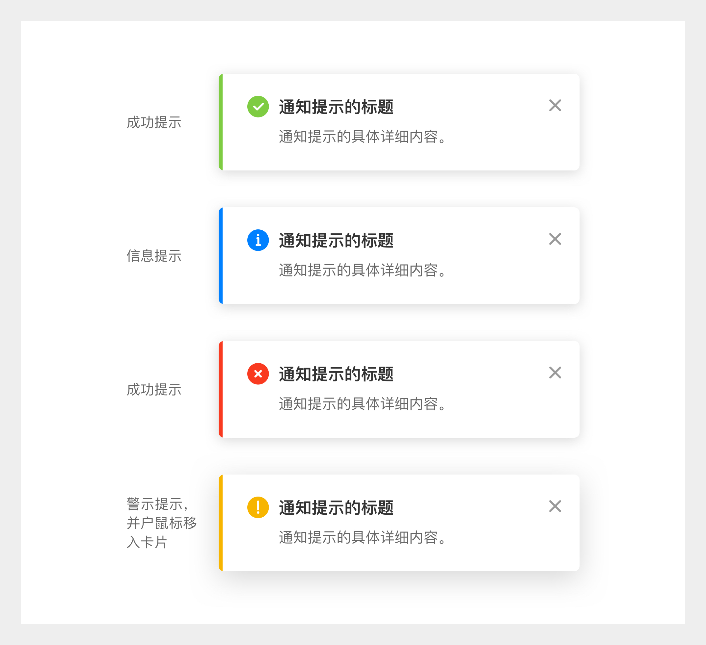Click the detail text in the green notification
706x645 pixels.
coord(363,137)
